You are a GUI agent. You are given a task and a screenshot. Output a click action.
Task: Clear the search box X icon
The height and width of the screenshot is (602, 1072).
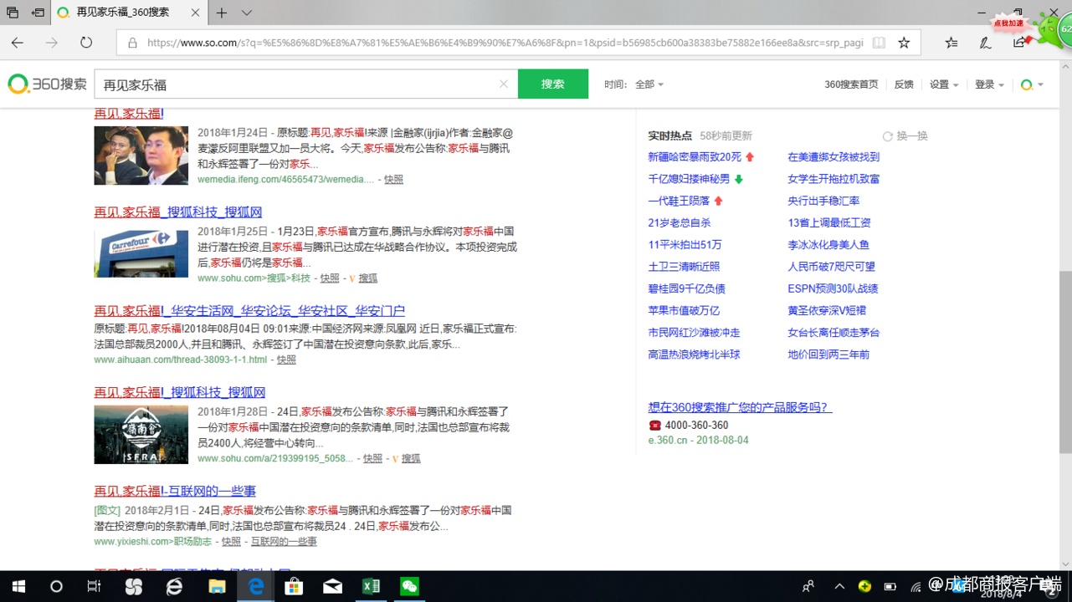click(x=504, y=84)
